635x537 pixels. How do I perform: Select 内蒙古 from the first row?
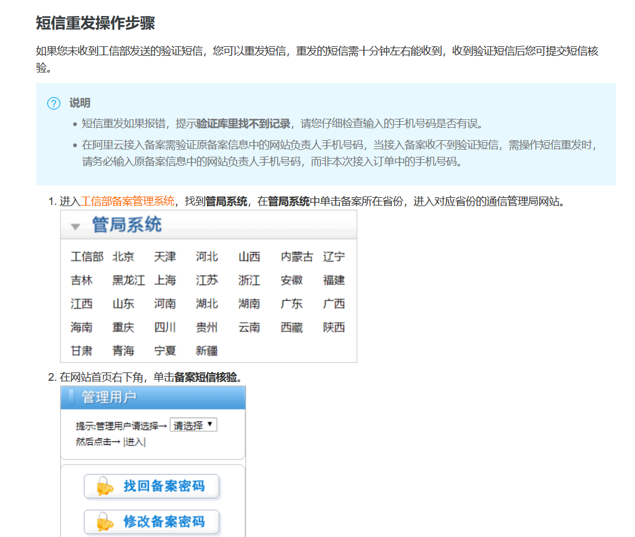point(297,257)
